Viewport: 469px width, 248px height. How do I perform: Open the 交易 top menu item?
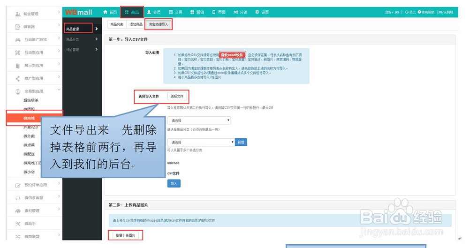175,12
